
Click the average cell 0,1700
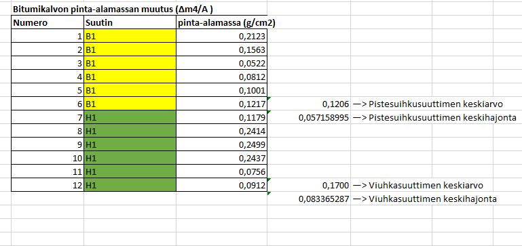tap(309, 185)
